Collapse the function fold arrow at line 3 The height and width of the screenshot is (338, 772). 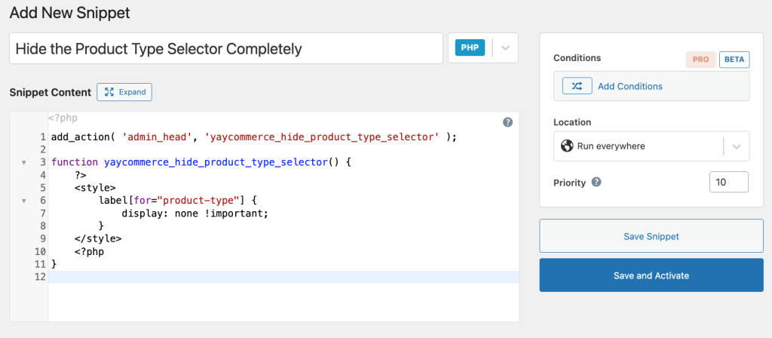(x=23, y=163)
